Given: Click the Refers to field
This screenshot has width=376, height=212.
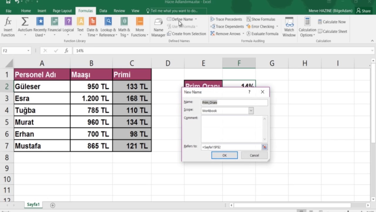Looking at the screenshot, I should (x=231, y=147).
